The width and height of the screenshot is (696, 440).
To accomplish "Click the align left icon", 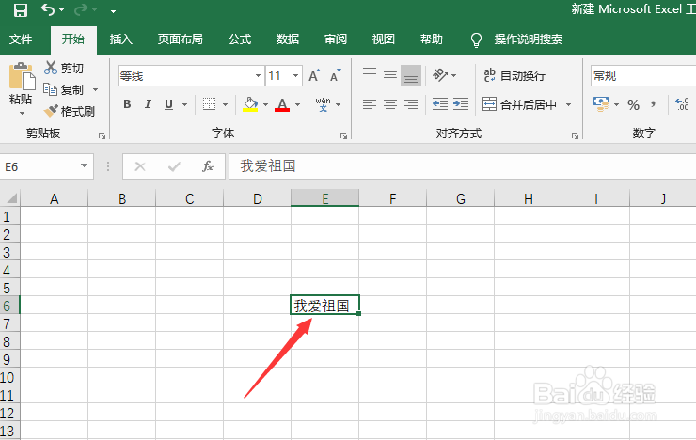I will 370,104.
